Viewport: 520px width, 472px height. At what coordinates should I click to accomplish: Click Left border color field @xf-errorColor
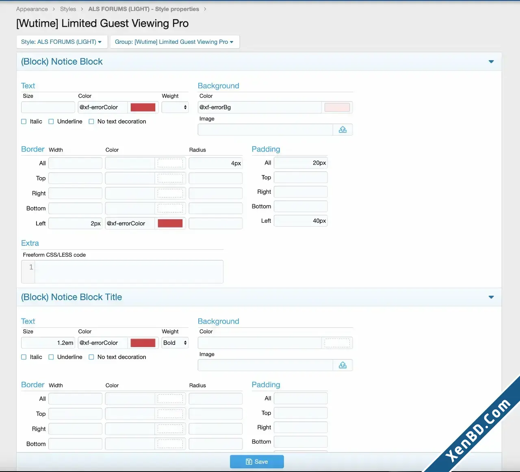click(130, 223)
